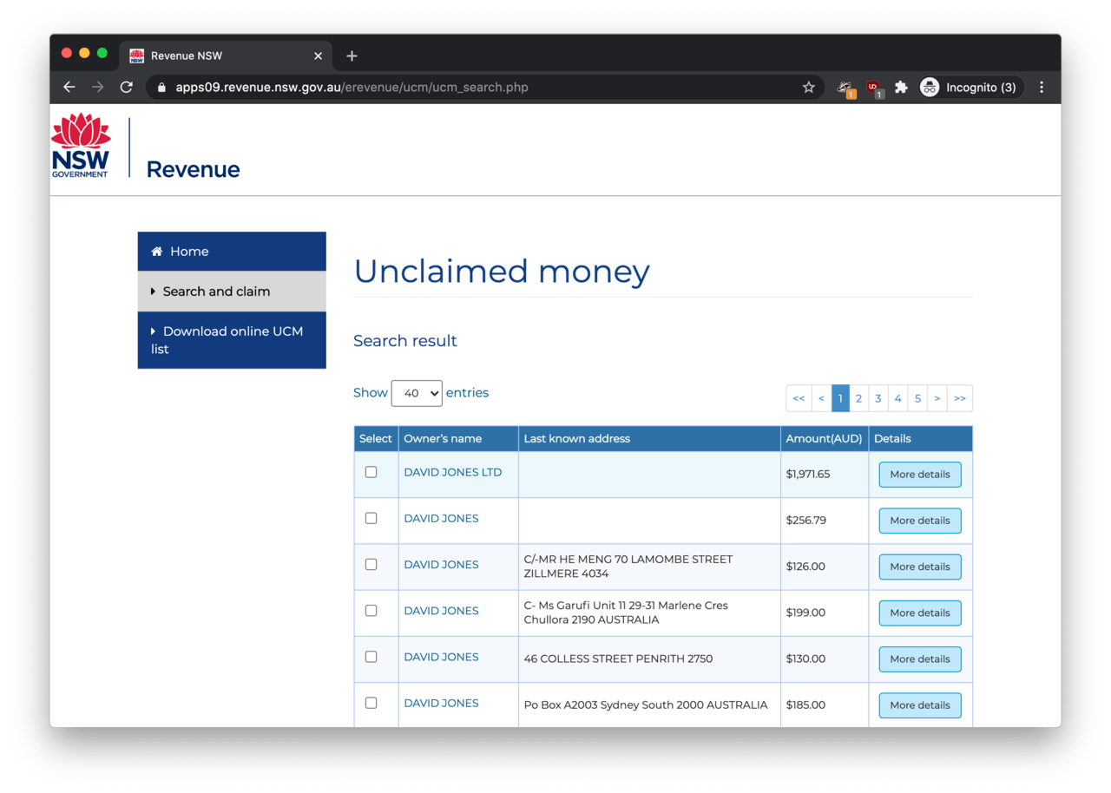Bookmark this page with the star icon
1111x793 pixels.
point(808,87)
